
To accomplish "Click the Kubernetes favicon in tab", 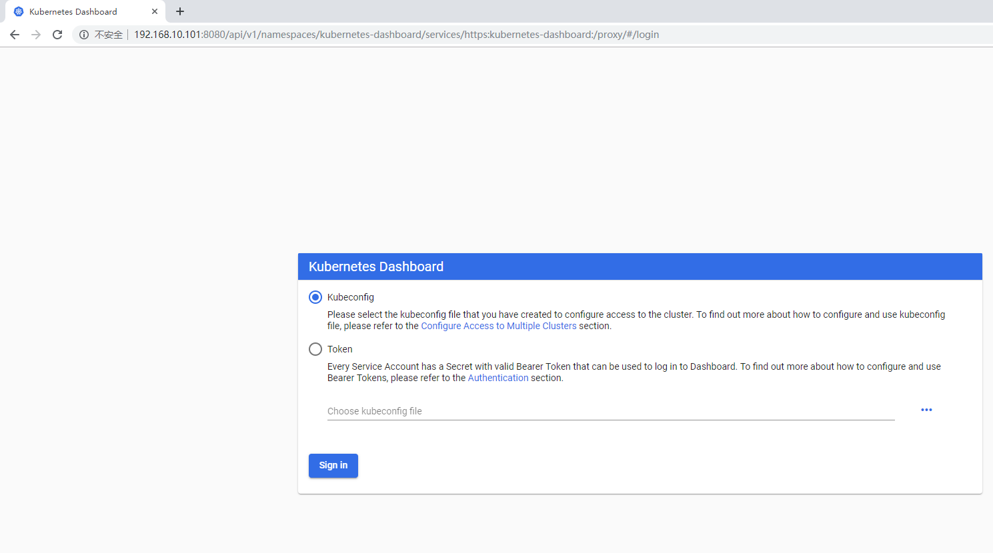I will [x=19, y=11].
